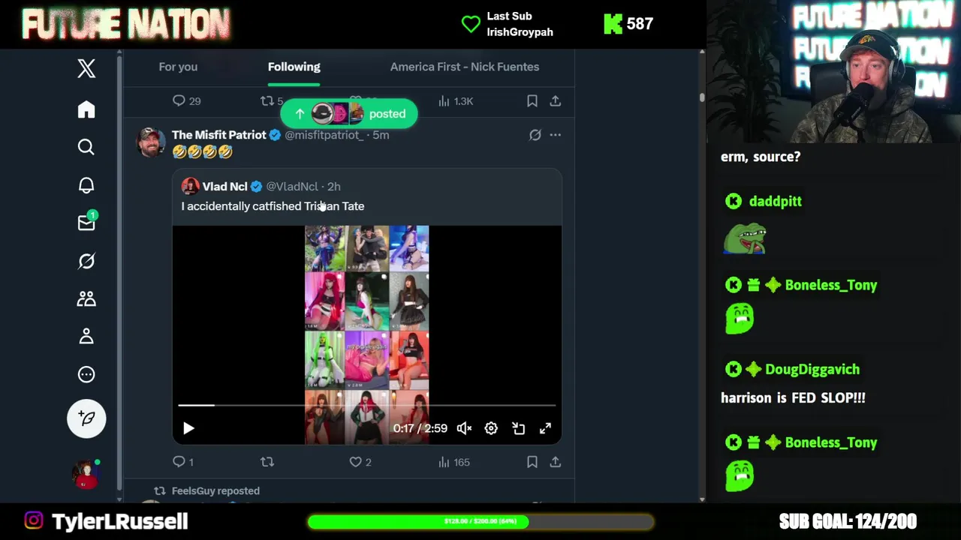Enter fullscreen on the video
Screen dimensions: 961x540
pos(545,428)
